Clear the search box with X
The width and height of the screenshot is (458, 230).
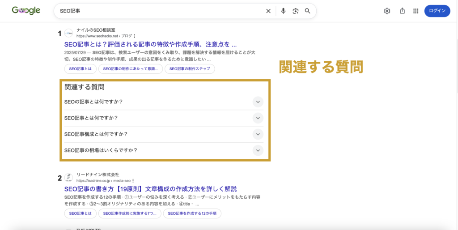pyautogui.click(x=268, y=11)
